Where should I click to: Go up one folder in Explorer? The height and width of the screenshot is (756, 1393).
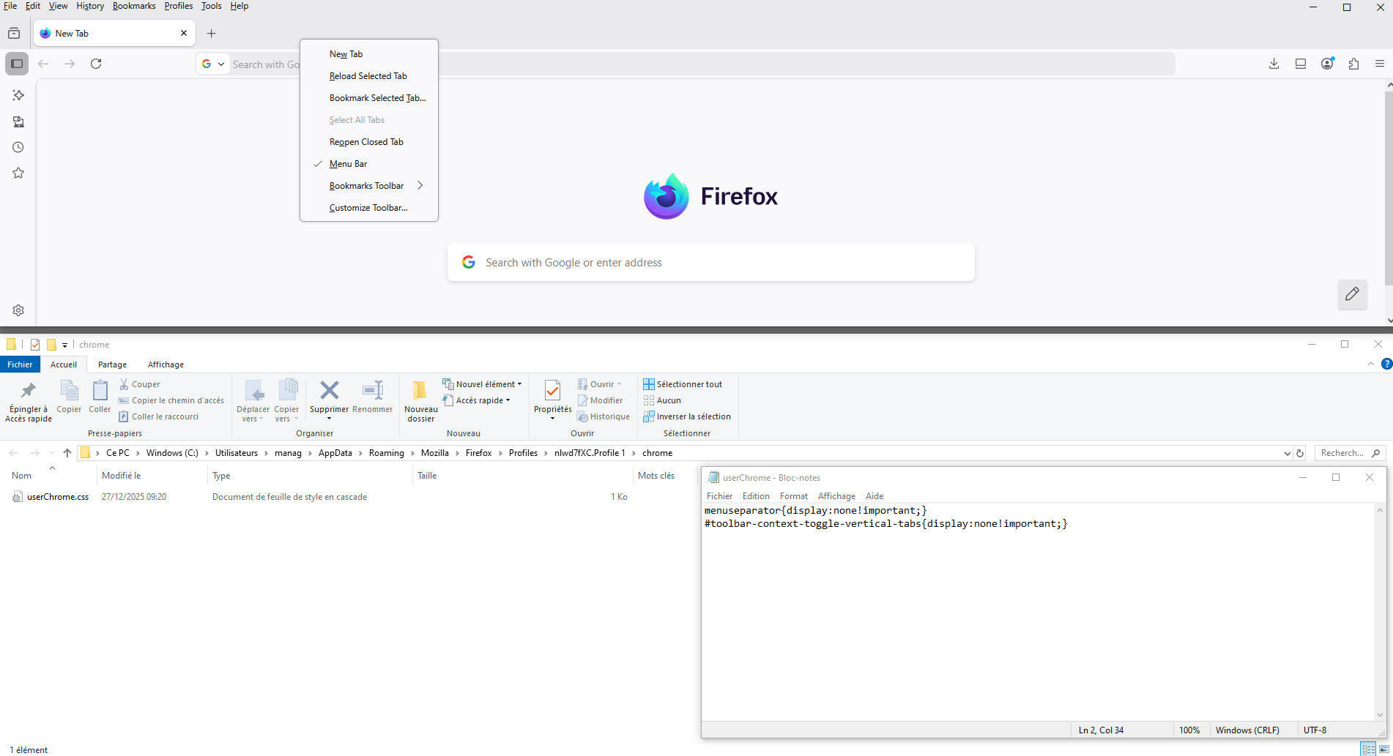[67, 453]
